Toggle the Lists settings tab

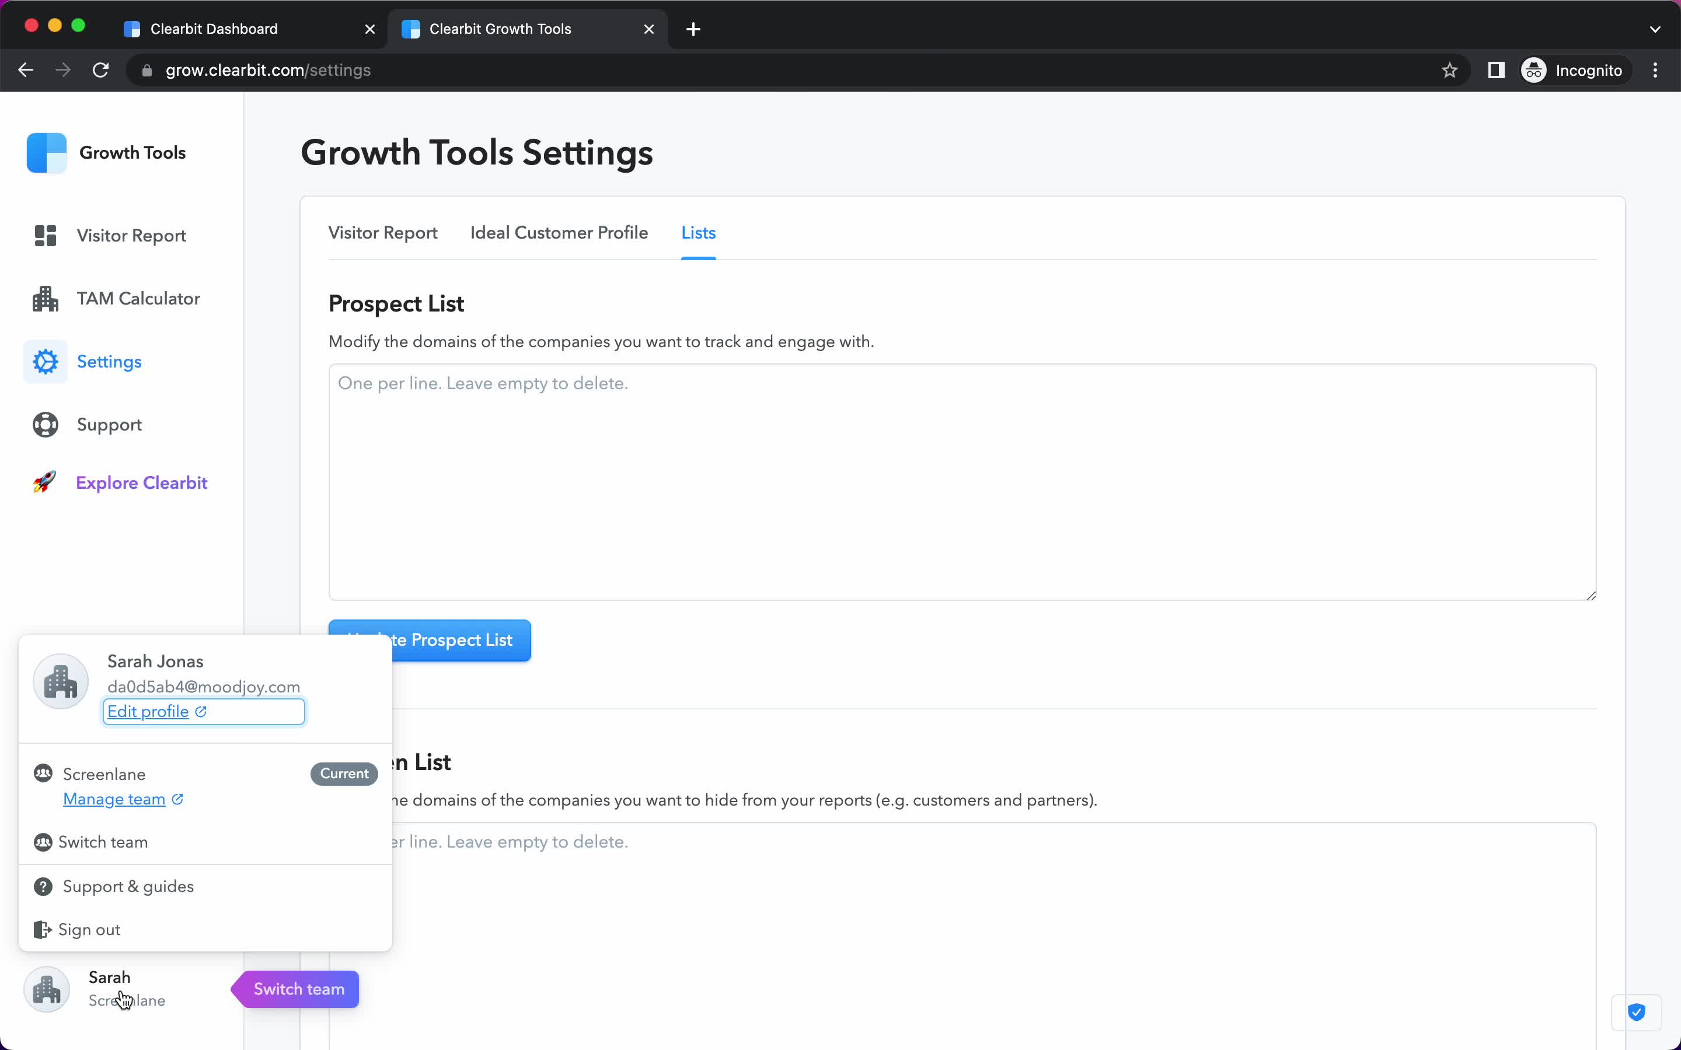(697, 232)
